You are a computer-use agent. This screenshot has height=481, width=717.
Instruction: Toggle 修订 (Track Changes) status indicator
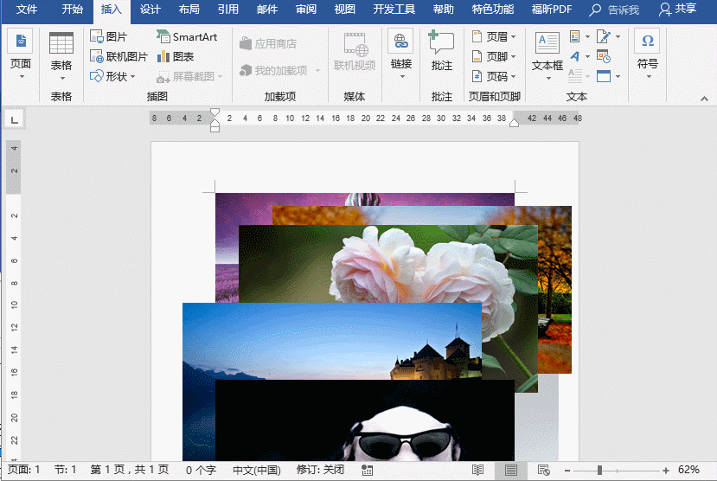point(319,470)
